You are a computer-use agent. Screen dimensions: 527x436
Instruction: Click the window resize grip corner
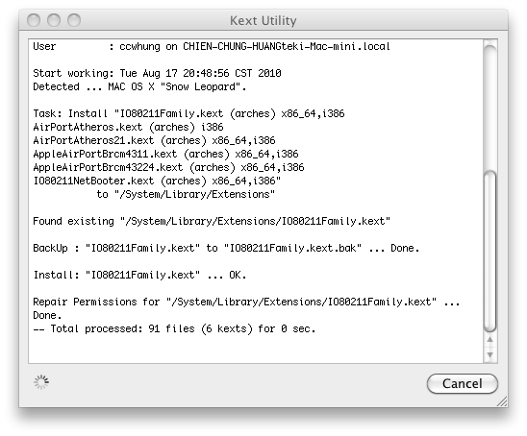click(502, 402)
